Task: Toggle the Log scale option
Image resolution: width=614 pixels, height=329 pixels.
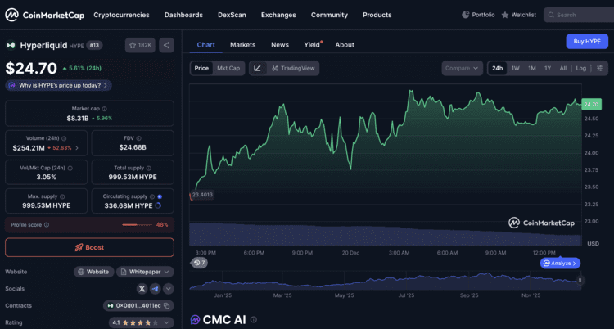Action: click(580, 69)
